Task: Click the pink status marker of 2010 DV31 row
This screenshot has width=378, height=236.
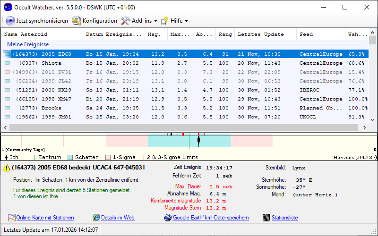Action: click(7, 72)
